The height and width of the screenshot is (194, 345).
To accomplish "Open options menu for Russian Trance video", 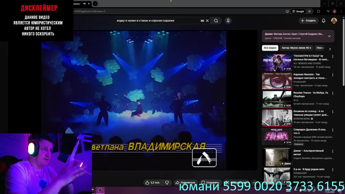I will click(333, 93).
